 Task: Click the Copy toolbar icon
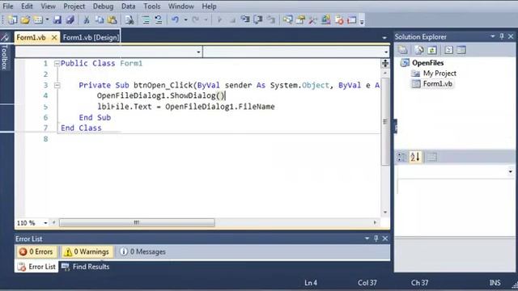pos(100,19)
